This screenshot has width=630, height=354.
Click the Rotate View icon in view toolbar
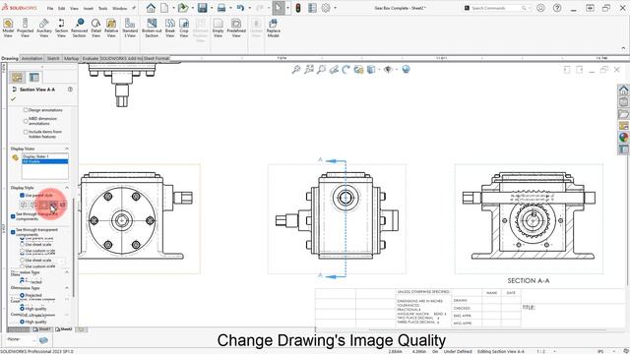346,70
